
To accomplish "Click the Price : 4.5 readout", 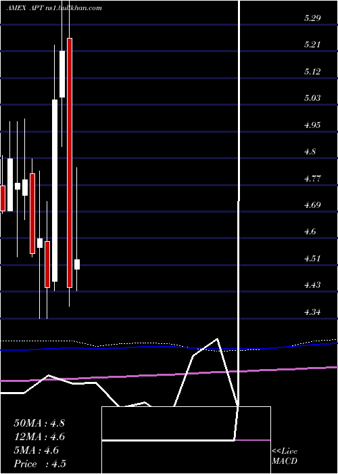I will pyautogui.click(x=40, y=464).
